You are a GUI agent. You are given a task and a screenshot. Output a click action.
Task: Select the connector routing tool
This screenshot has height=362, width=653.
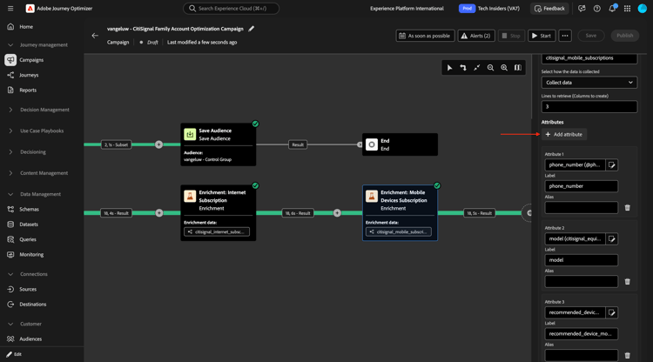point(463,68)
